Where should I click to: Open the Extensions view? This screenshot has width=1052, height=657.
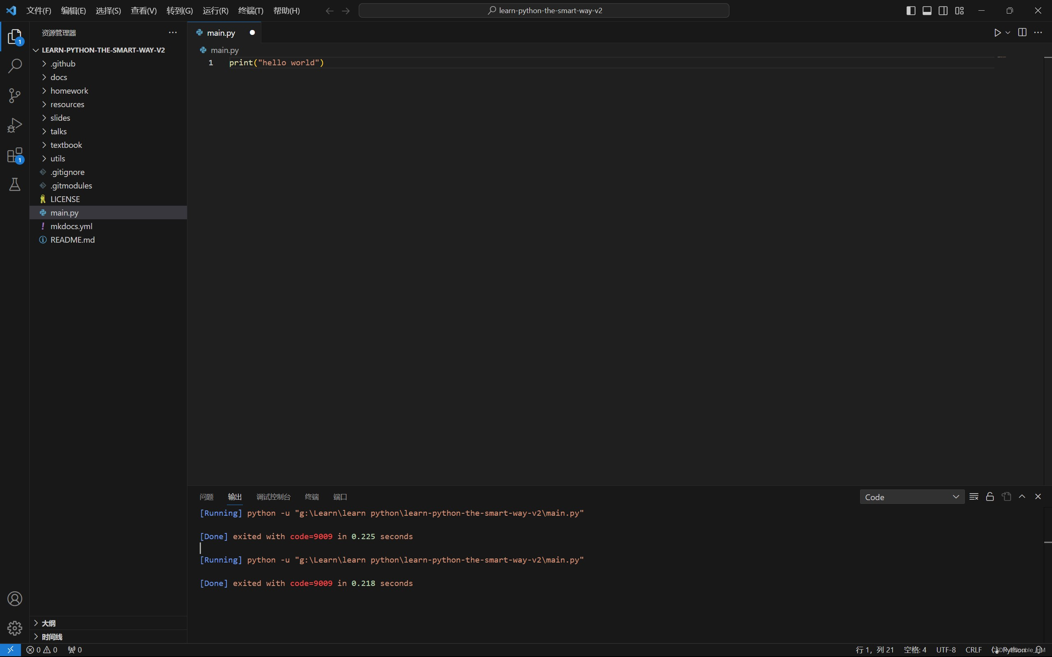tap(15, 155)
